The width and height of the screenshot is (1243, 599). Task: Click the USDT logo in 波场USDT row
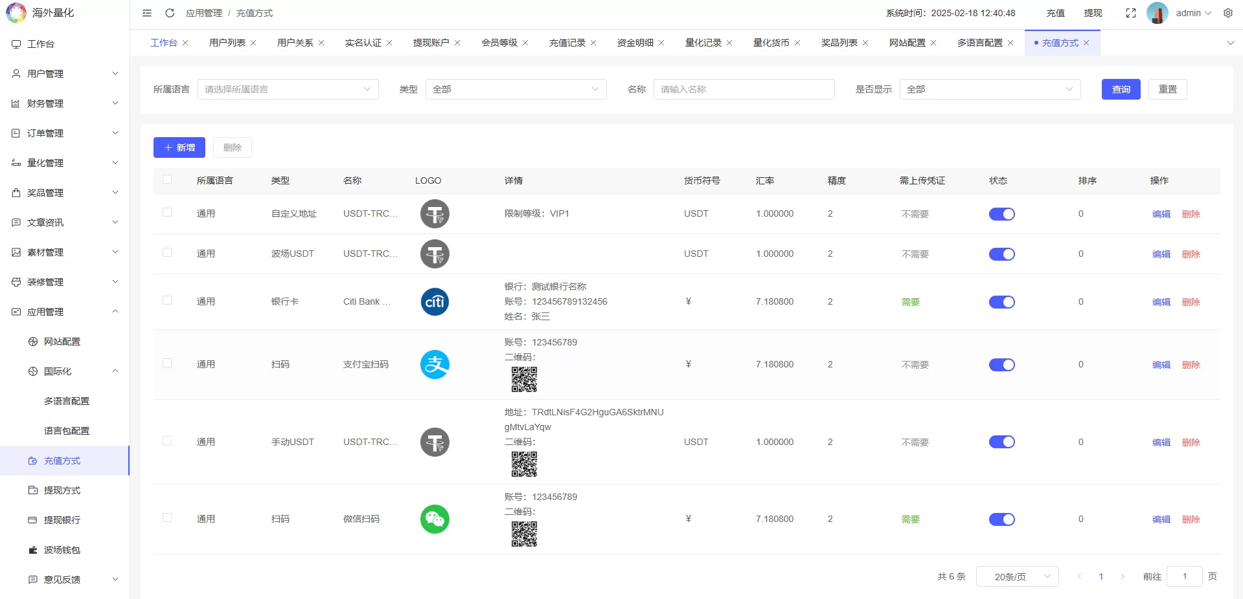tap(434, 254)
